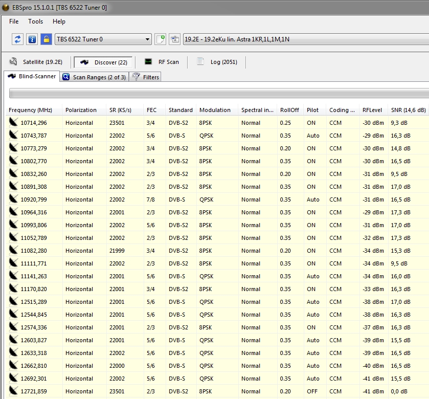This screenshot has width=429, height=399.
Task: Click the dish icon for 11111,771
Action: point(13,263)
